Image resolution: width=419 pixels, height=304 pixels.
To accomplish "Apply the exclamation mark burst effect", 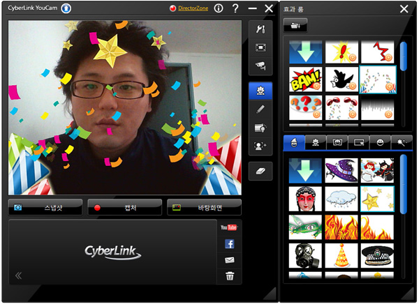I will pyautogui.click(x=341, y=52).
